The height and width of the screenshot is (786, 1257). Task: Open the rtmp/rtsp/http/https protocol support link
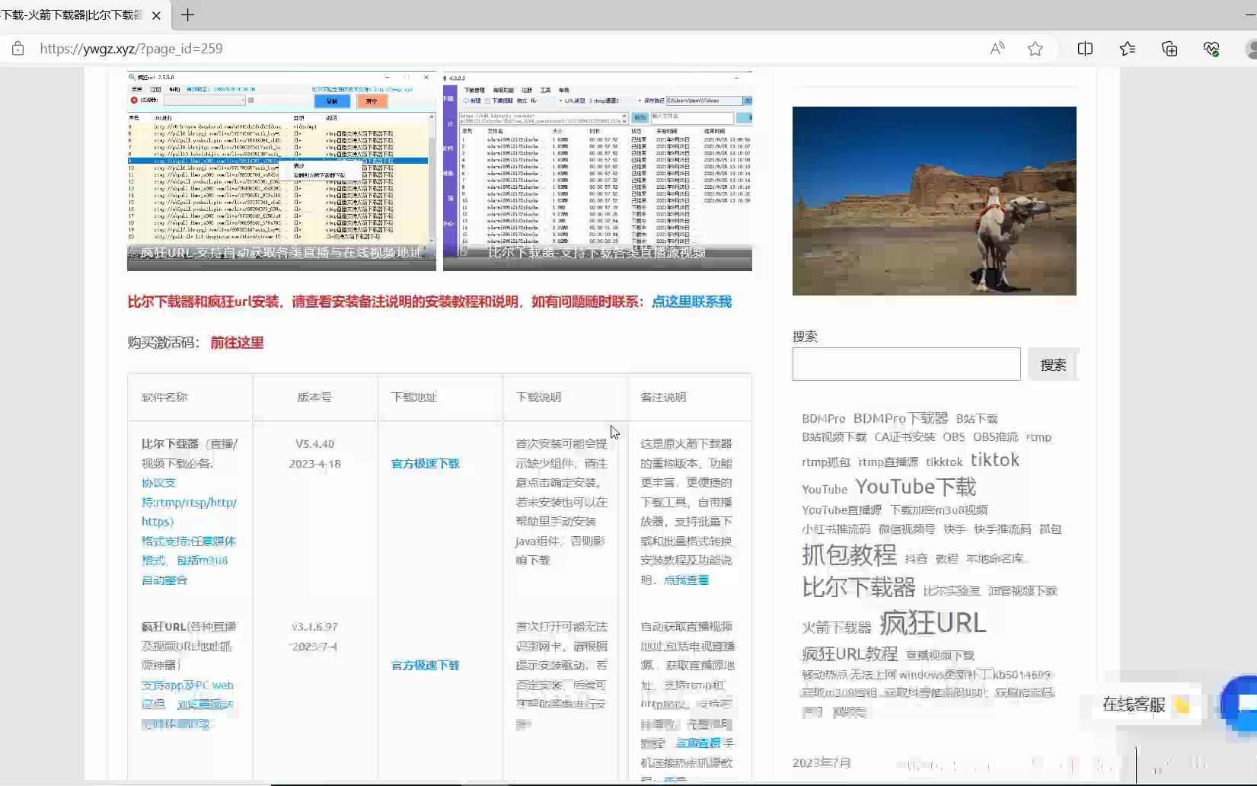point(189,503)
